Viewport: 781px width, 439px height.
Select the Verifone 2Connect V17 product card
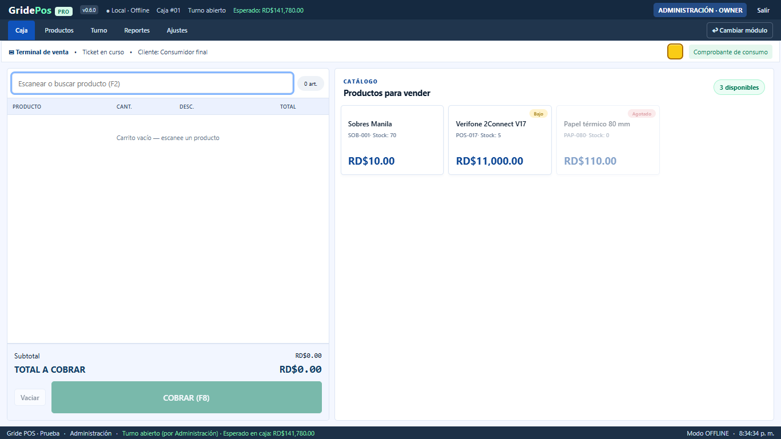[x=500, y=140]
